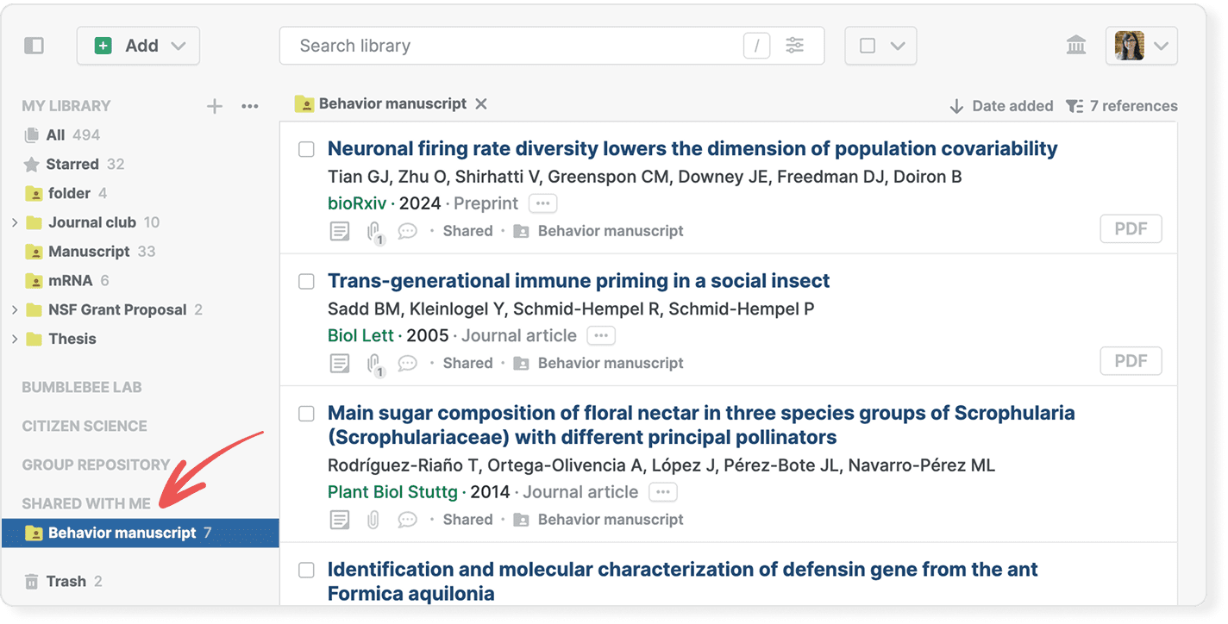Remove the Behavior manuscript filter tag

tap(481, 103)
